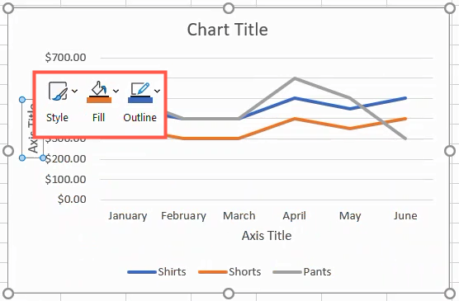
Task: Open the Outline dropdown arrow
Action: click(157, 91)
